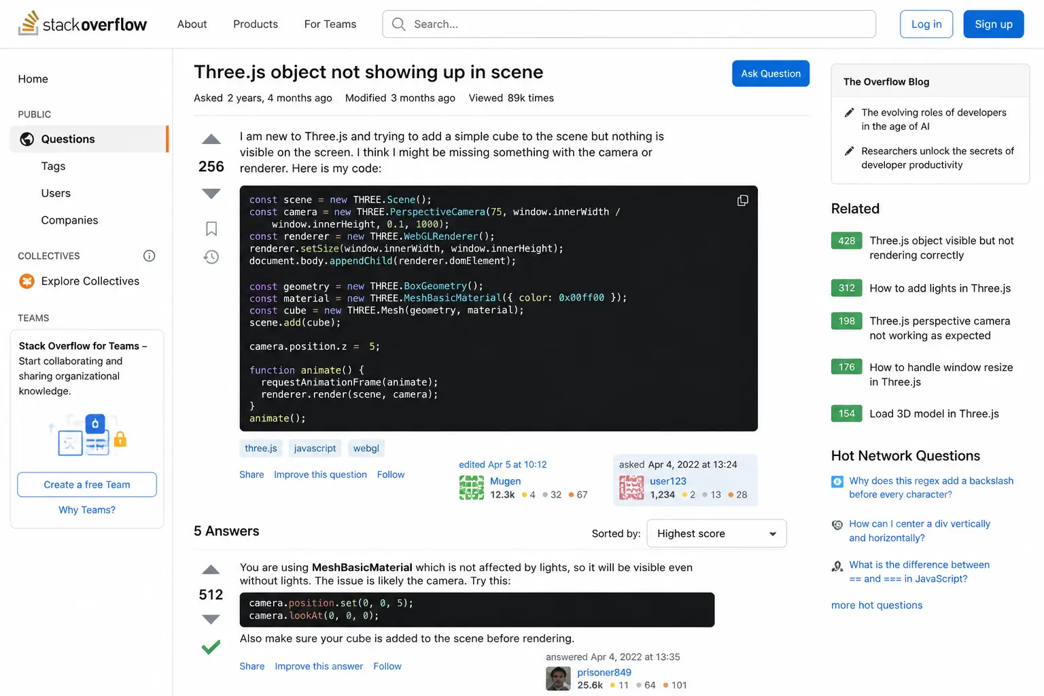Click the Questions globe icon
Image resolution: width=1044 pixels, height=696 pixels.
tap(27, 139)
